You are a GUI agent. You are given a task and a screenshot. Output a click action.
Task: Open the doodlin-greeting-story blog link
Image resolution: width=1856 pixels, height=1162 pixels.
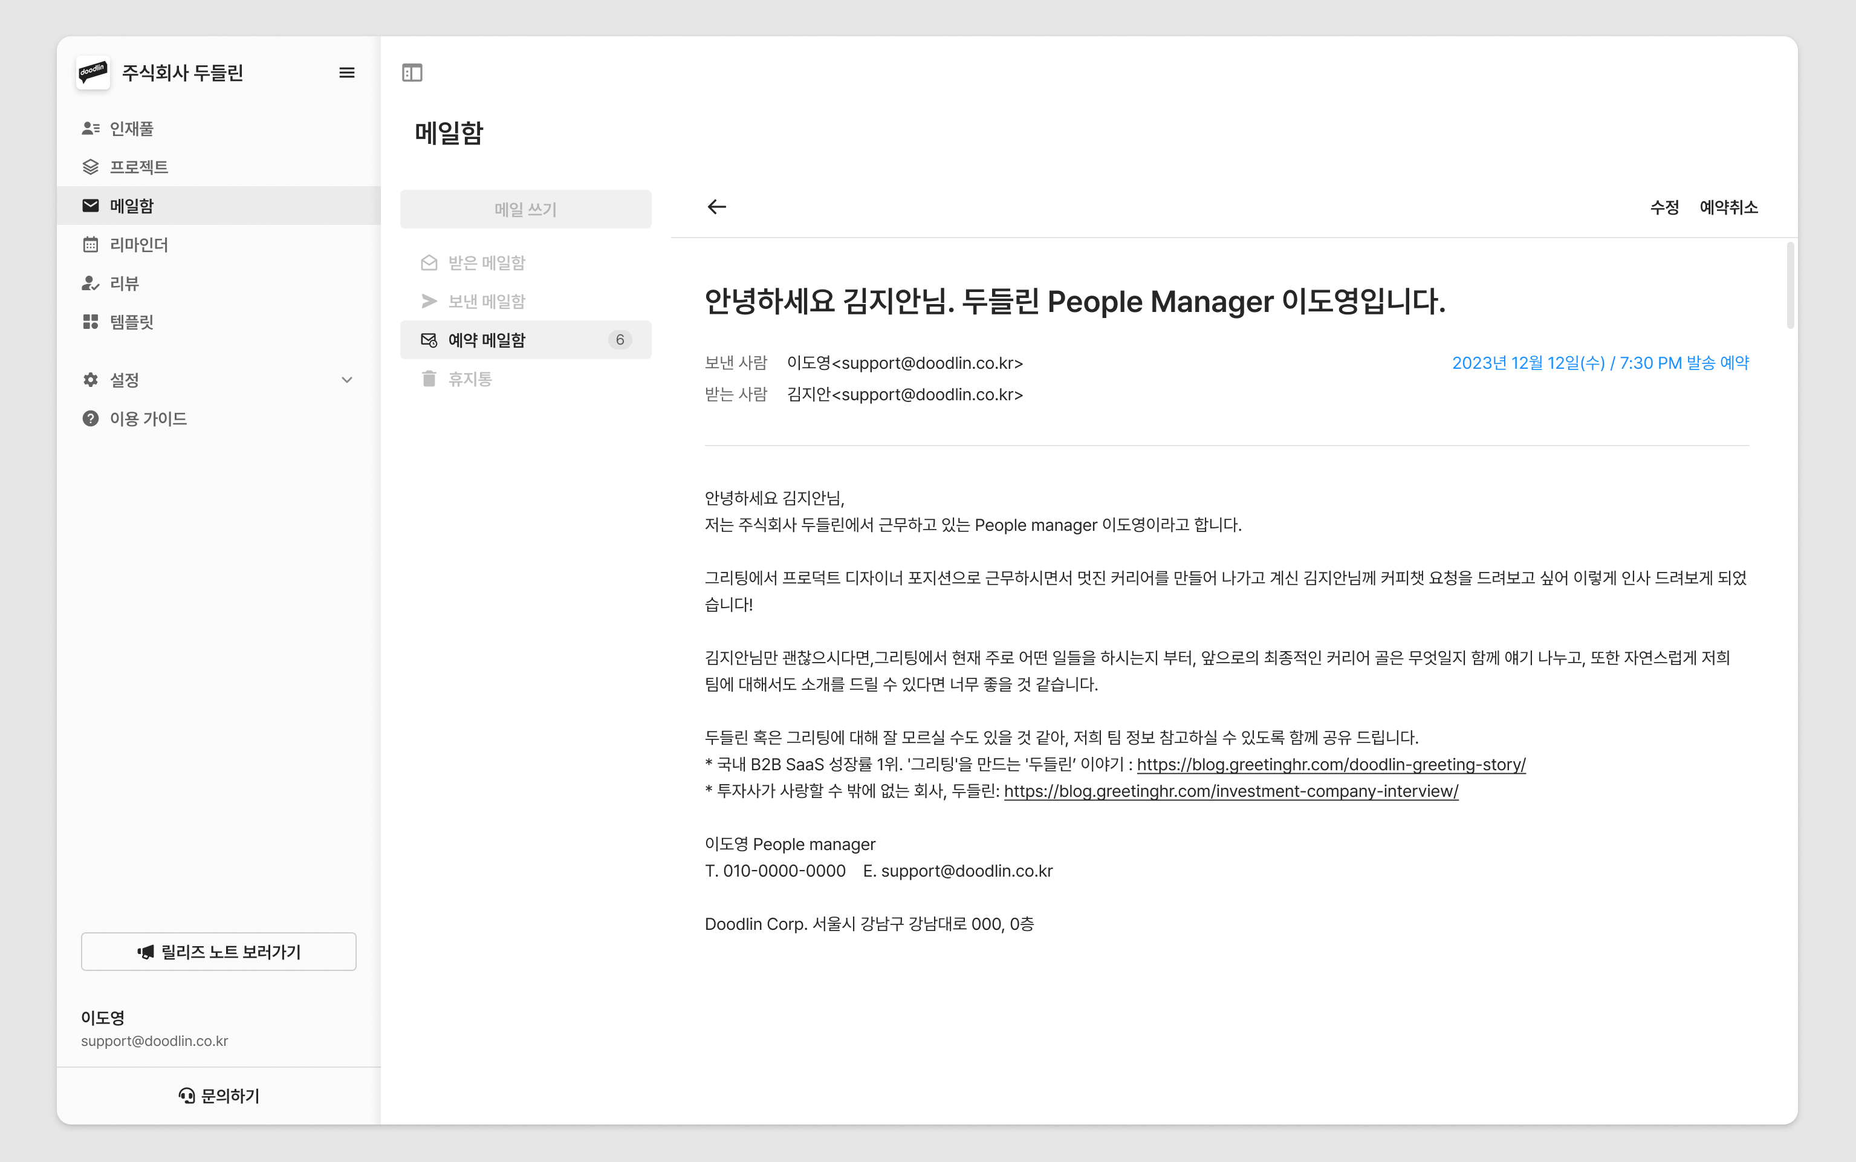click(x=1331, y=765)
